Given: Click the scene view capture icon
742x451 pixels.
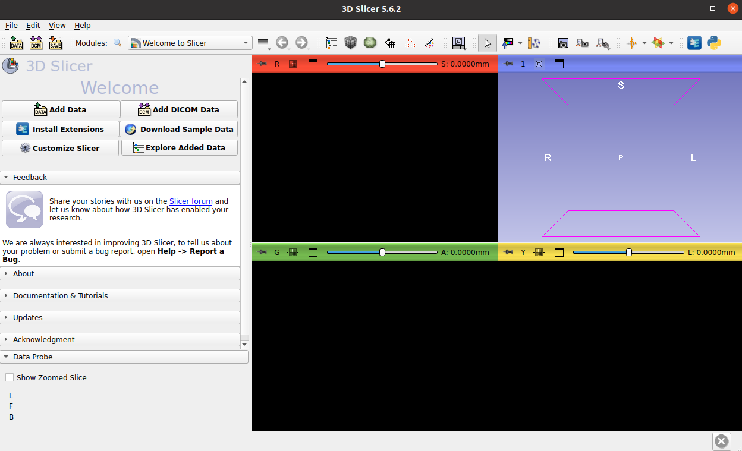Looking at the screenshot, I should pyautogui.click(x=583, y=43).
